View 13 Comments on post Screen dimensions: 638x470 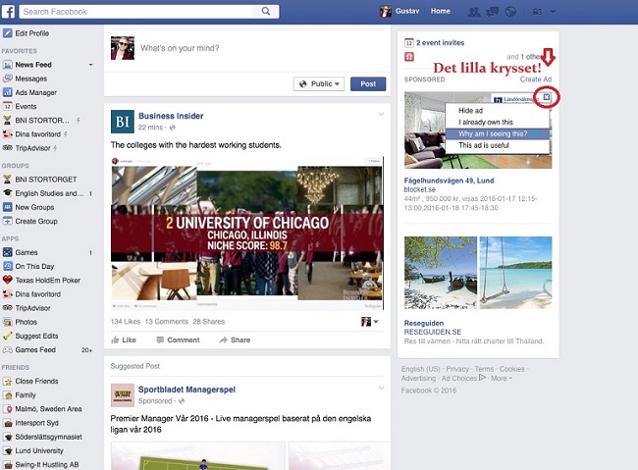(x=167, y=322)
